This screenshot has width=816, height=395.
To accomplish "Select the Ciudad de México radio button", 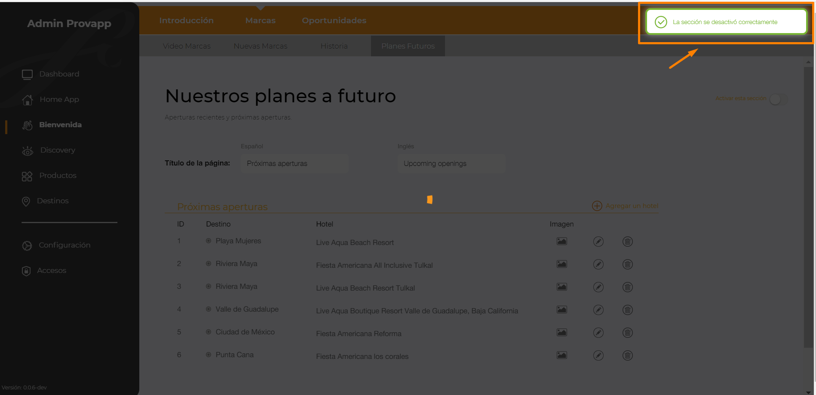I will click(209, 332).
